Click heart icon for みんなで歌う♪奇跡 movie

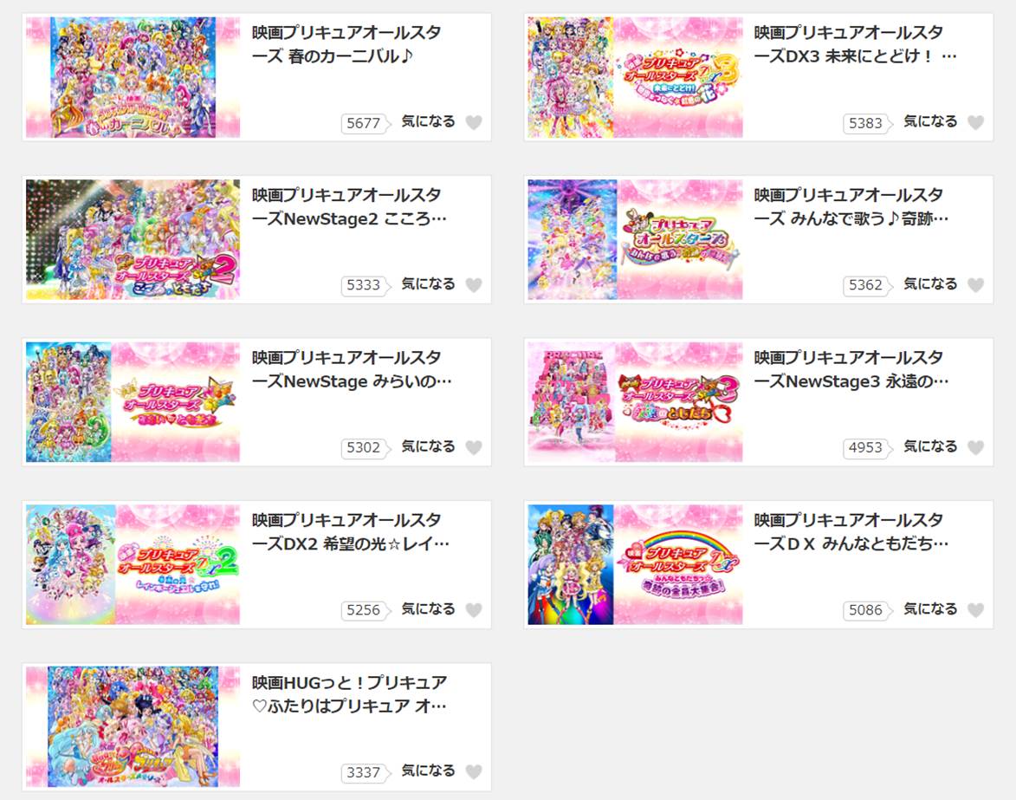976,284
